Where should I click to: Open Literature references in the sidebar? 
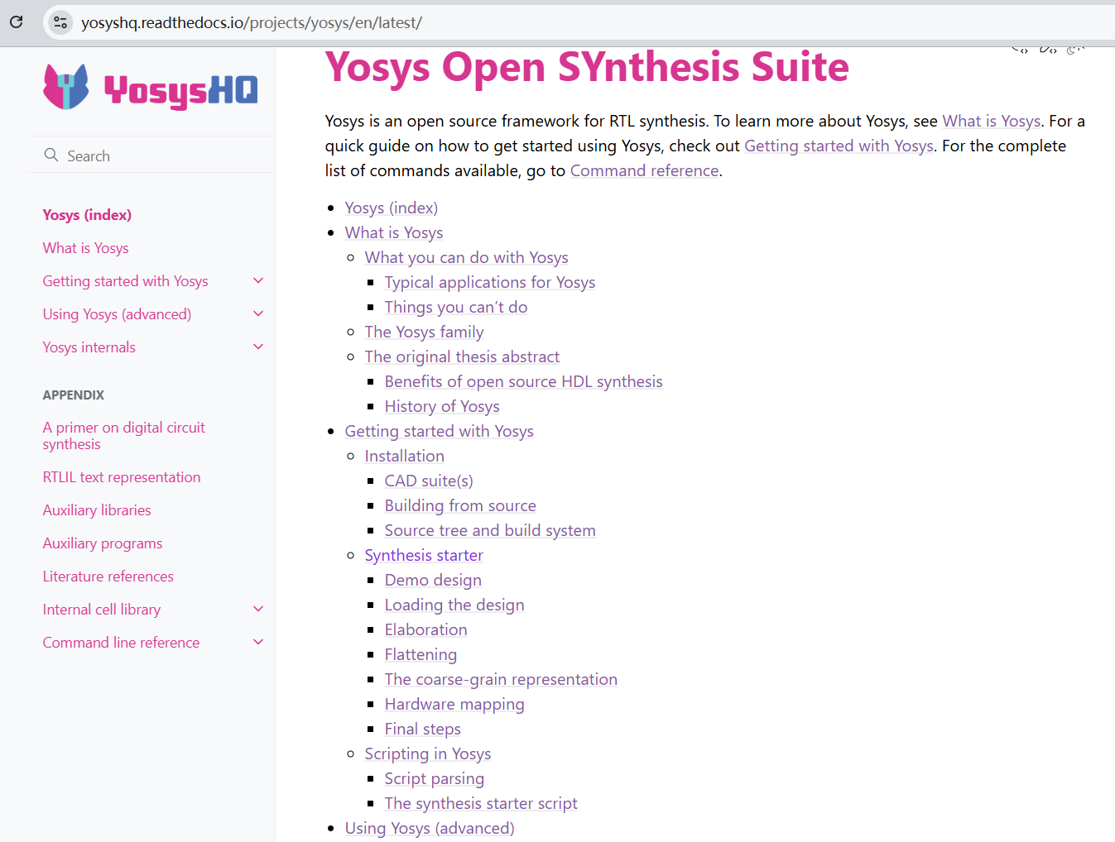108,576
